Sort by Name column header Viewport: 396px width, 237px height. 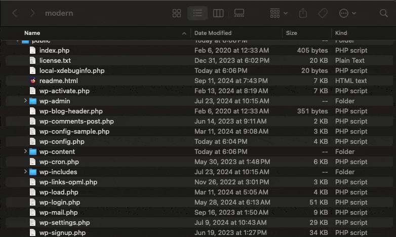click(x=32, y=33)
